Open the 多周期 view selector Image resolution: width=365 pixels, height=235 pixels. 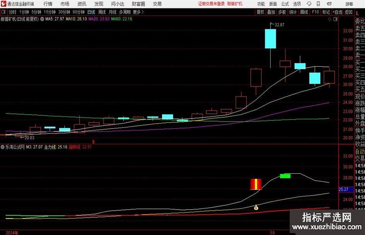point(124,12)
